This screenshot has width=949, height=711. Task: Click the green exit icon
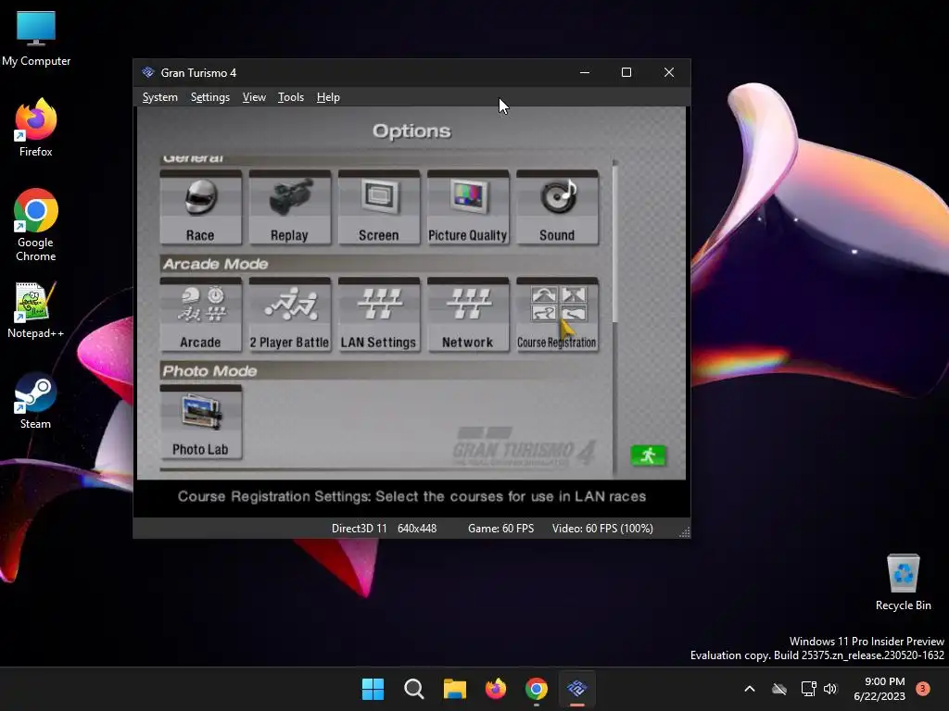tap(648, 455)
